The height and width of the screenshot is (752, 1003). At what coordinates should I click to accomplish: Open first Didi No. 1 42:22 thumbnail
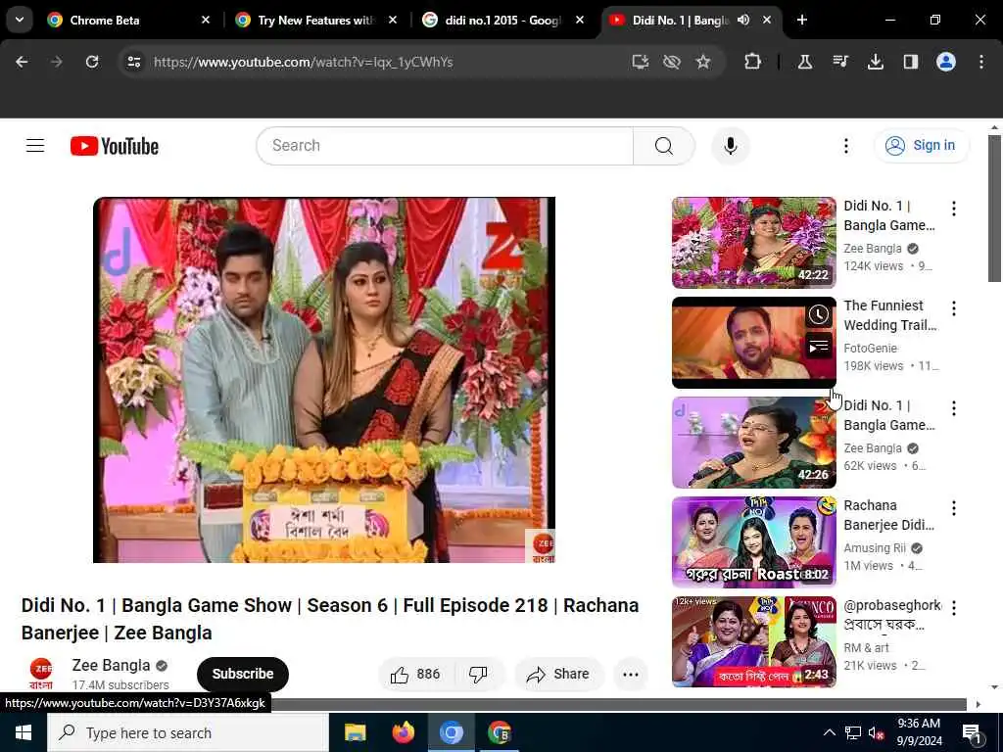coord(753,243)
